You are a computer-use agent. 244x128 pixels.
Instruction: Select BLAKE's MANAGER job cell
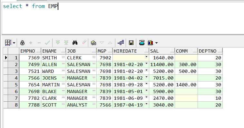click(x=81, y=91)
